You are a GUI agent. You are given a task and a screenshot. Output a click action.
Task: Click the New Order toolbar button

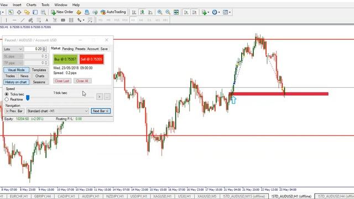[62, 12]
